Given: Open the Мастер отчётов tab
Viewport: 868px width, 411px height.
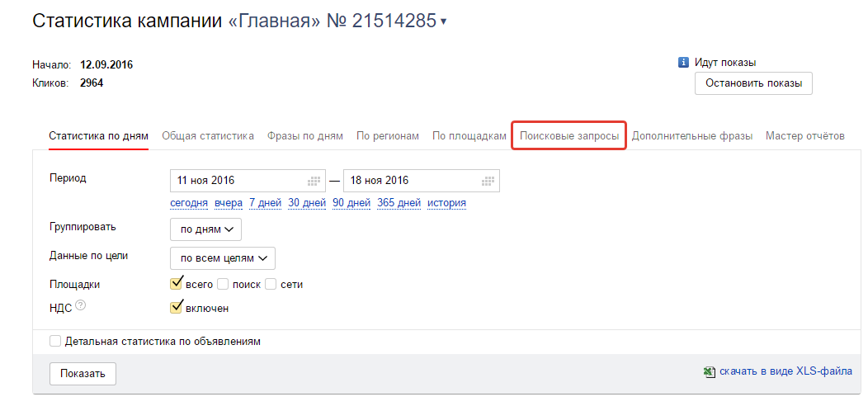Looking at the screenshot, I should point(805,135).
